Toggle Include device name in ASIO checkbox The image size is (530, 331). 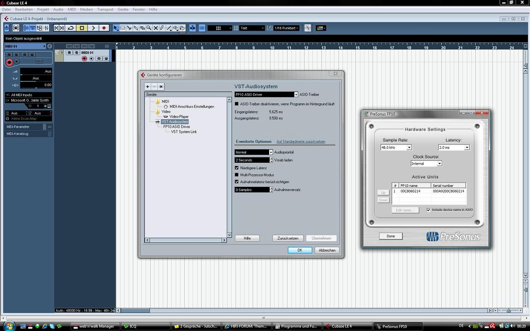(428, 210)
